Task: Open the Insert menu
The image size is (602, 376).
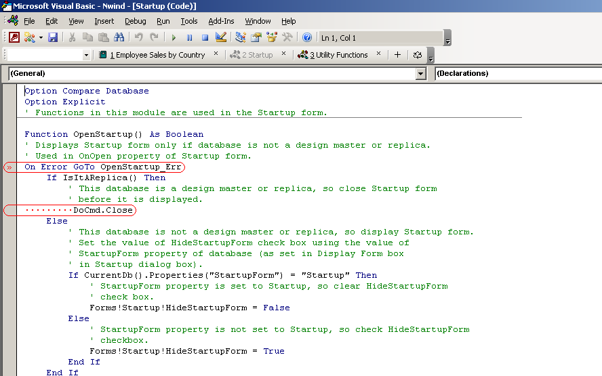Action: 104,21
